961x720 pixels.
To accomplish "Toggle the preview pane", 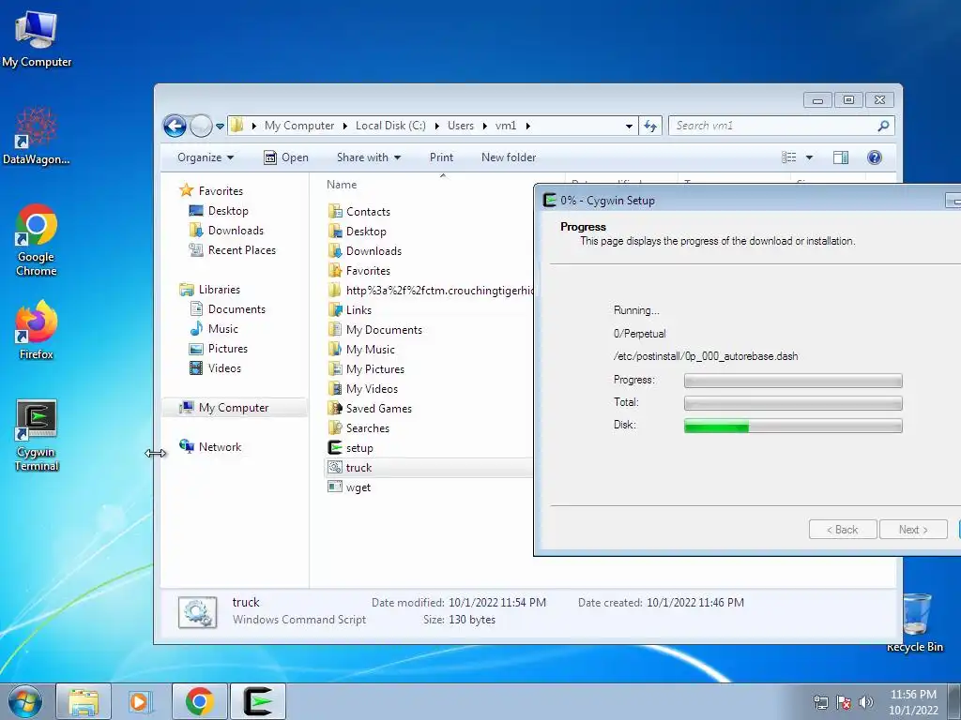I will click(x=841, y=157).
